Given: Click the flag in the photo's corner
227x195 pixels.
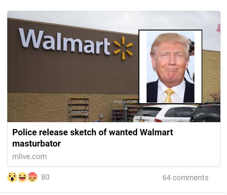Looking at the screenshot, I should (x=219, y=28).
